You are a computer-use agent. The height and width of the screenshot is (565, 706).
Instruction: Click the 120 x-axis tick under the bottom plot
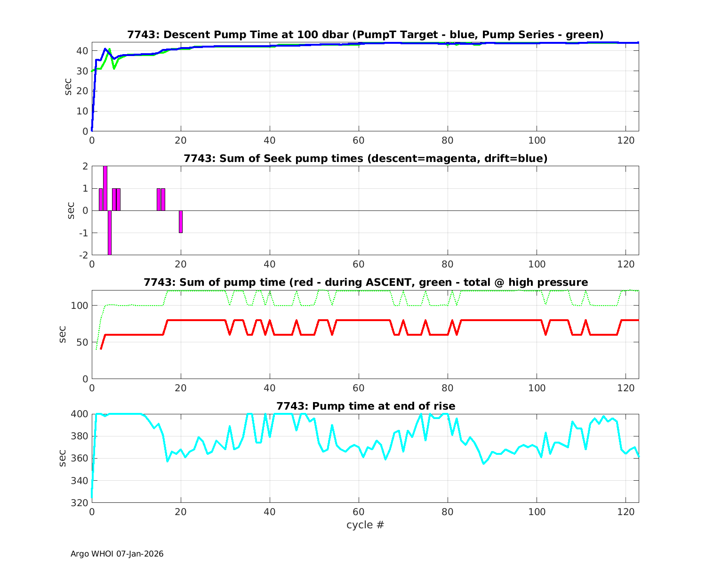(x=625, y=512)
